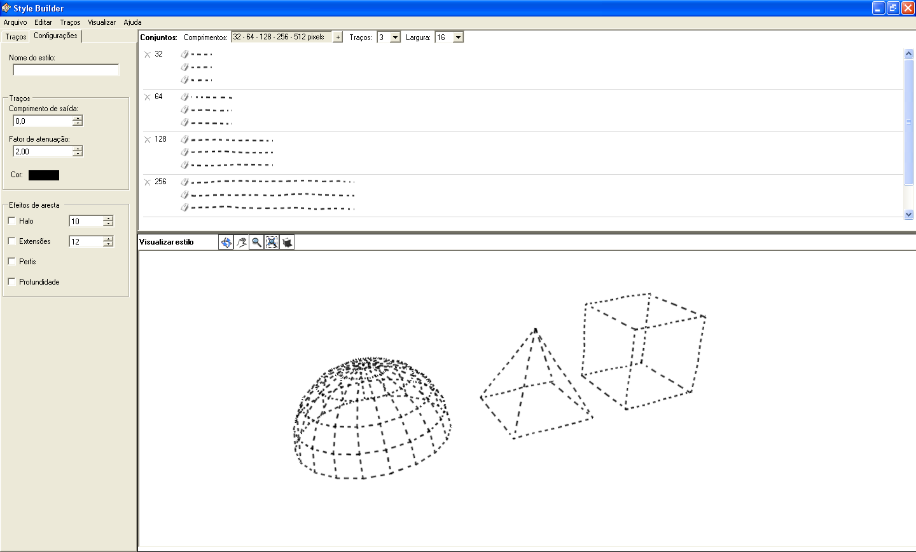Open the Traços count dropdown
Screen dimensions: 916x552
coord(395,37)
